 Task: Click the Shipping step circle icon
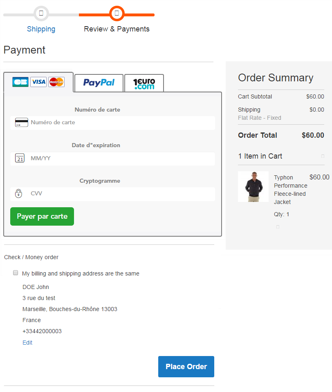pyautogui.click(x=41, y=13)
